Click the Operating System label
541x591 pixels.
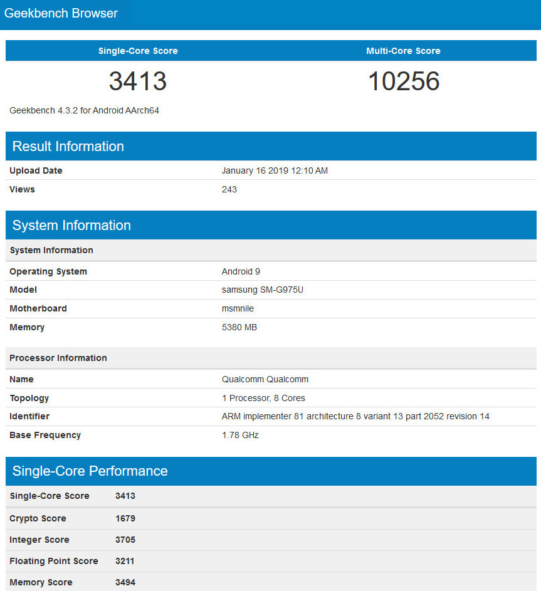tap(48, 271)
